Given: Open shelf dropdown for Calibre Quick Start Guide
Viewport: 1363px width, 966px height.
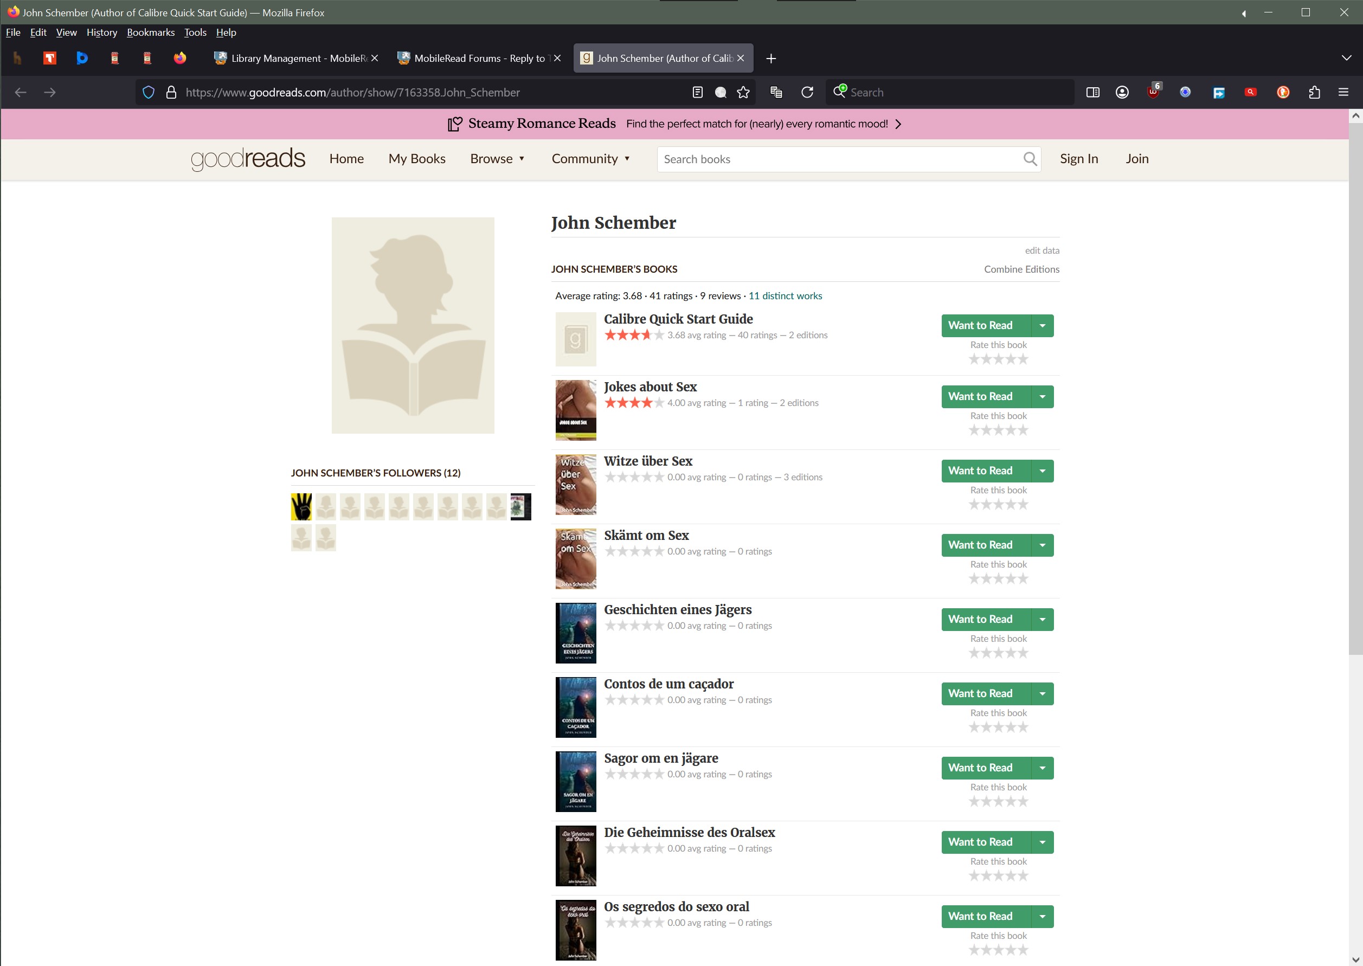Looking at the screenshot, I should [x=1041, y=325].
